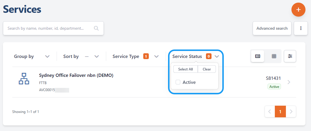This screenshot has width=311, height=131.
Task: Expand the Sort by dropdown
Action: [81, 56]
